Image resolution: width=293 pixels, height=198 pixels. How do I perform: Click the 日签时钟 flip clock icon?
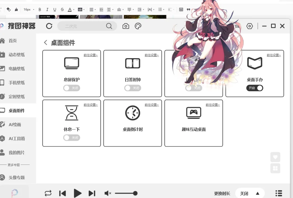pos(133,63)
